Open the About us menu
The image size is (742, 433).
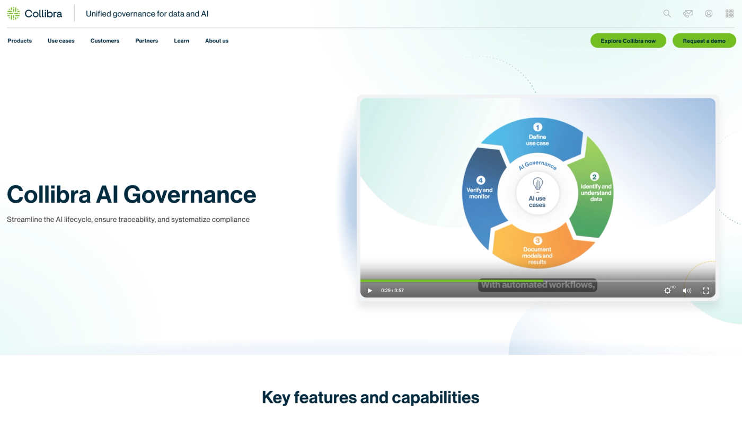coord(217,41)
